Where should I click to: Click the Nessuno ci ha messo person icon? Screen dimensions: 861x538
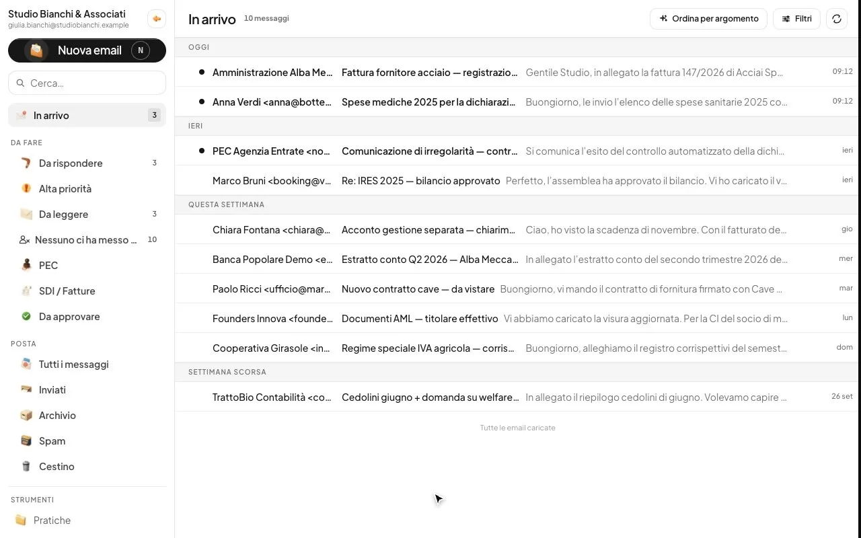(24, 240)
